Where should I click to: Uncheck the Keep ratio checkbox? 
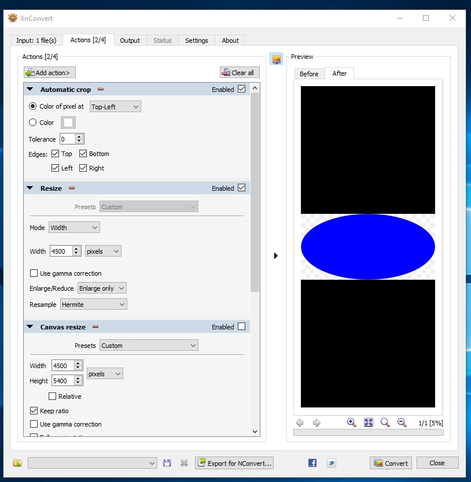(x=34, y=411)
